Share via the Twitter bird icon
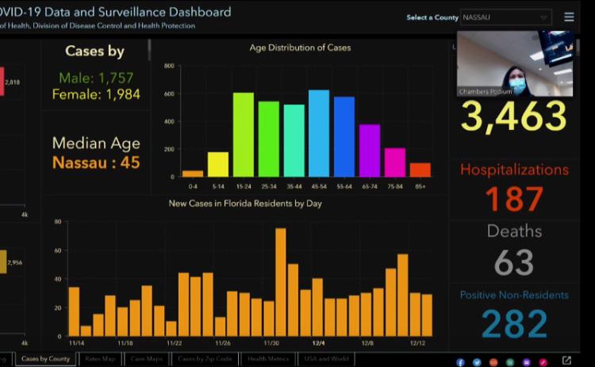The width and height of the screenshot is (595, 367). (x=477, y=362)
